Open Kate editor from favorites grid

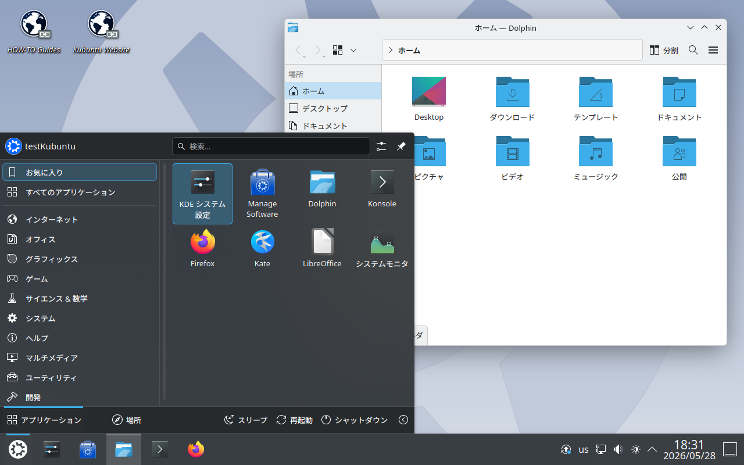click(262, 249)
